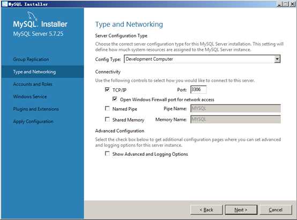Click the Pipe Name field
Viewport: 297px width, 220px height.
click(x=235, y=109)
